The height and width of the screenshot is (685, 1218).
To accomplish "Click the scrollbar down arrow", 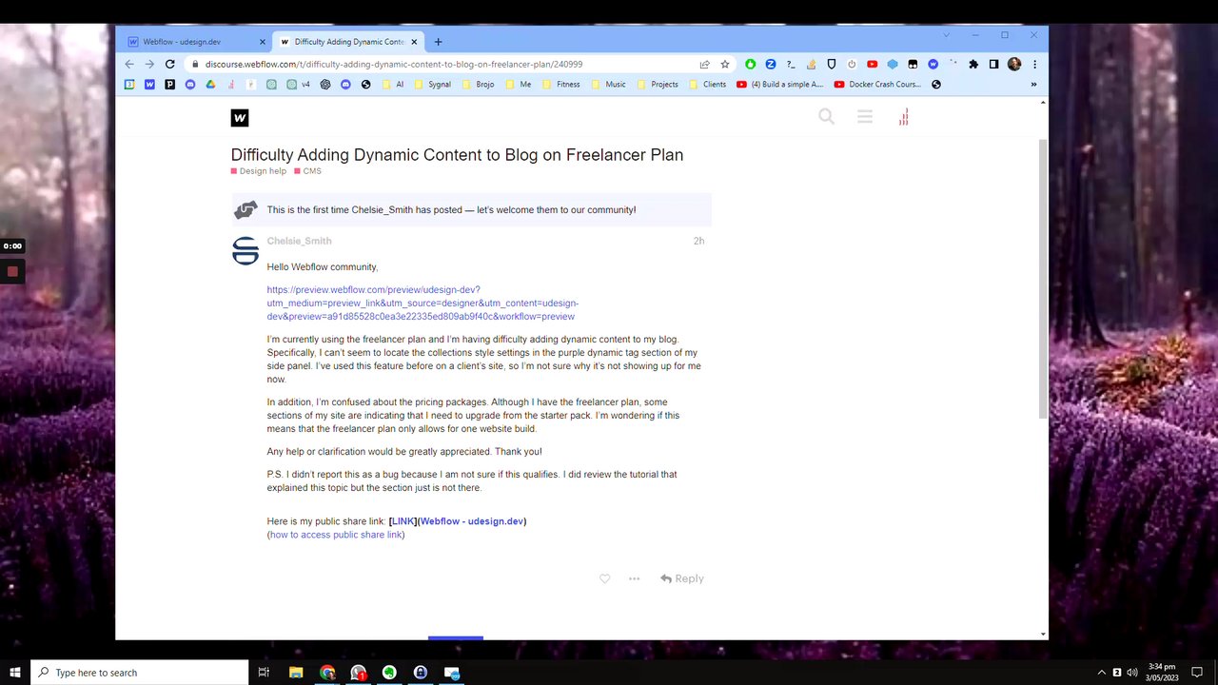I will click(1043, 634).
